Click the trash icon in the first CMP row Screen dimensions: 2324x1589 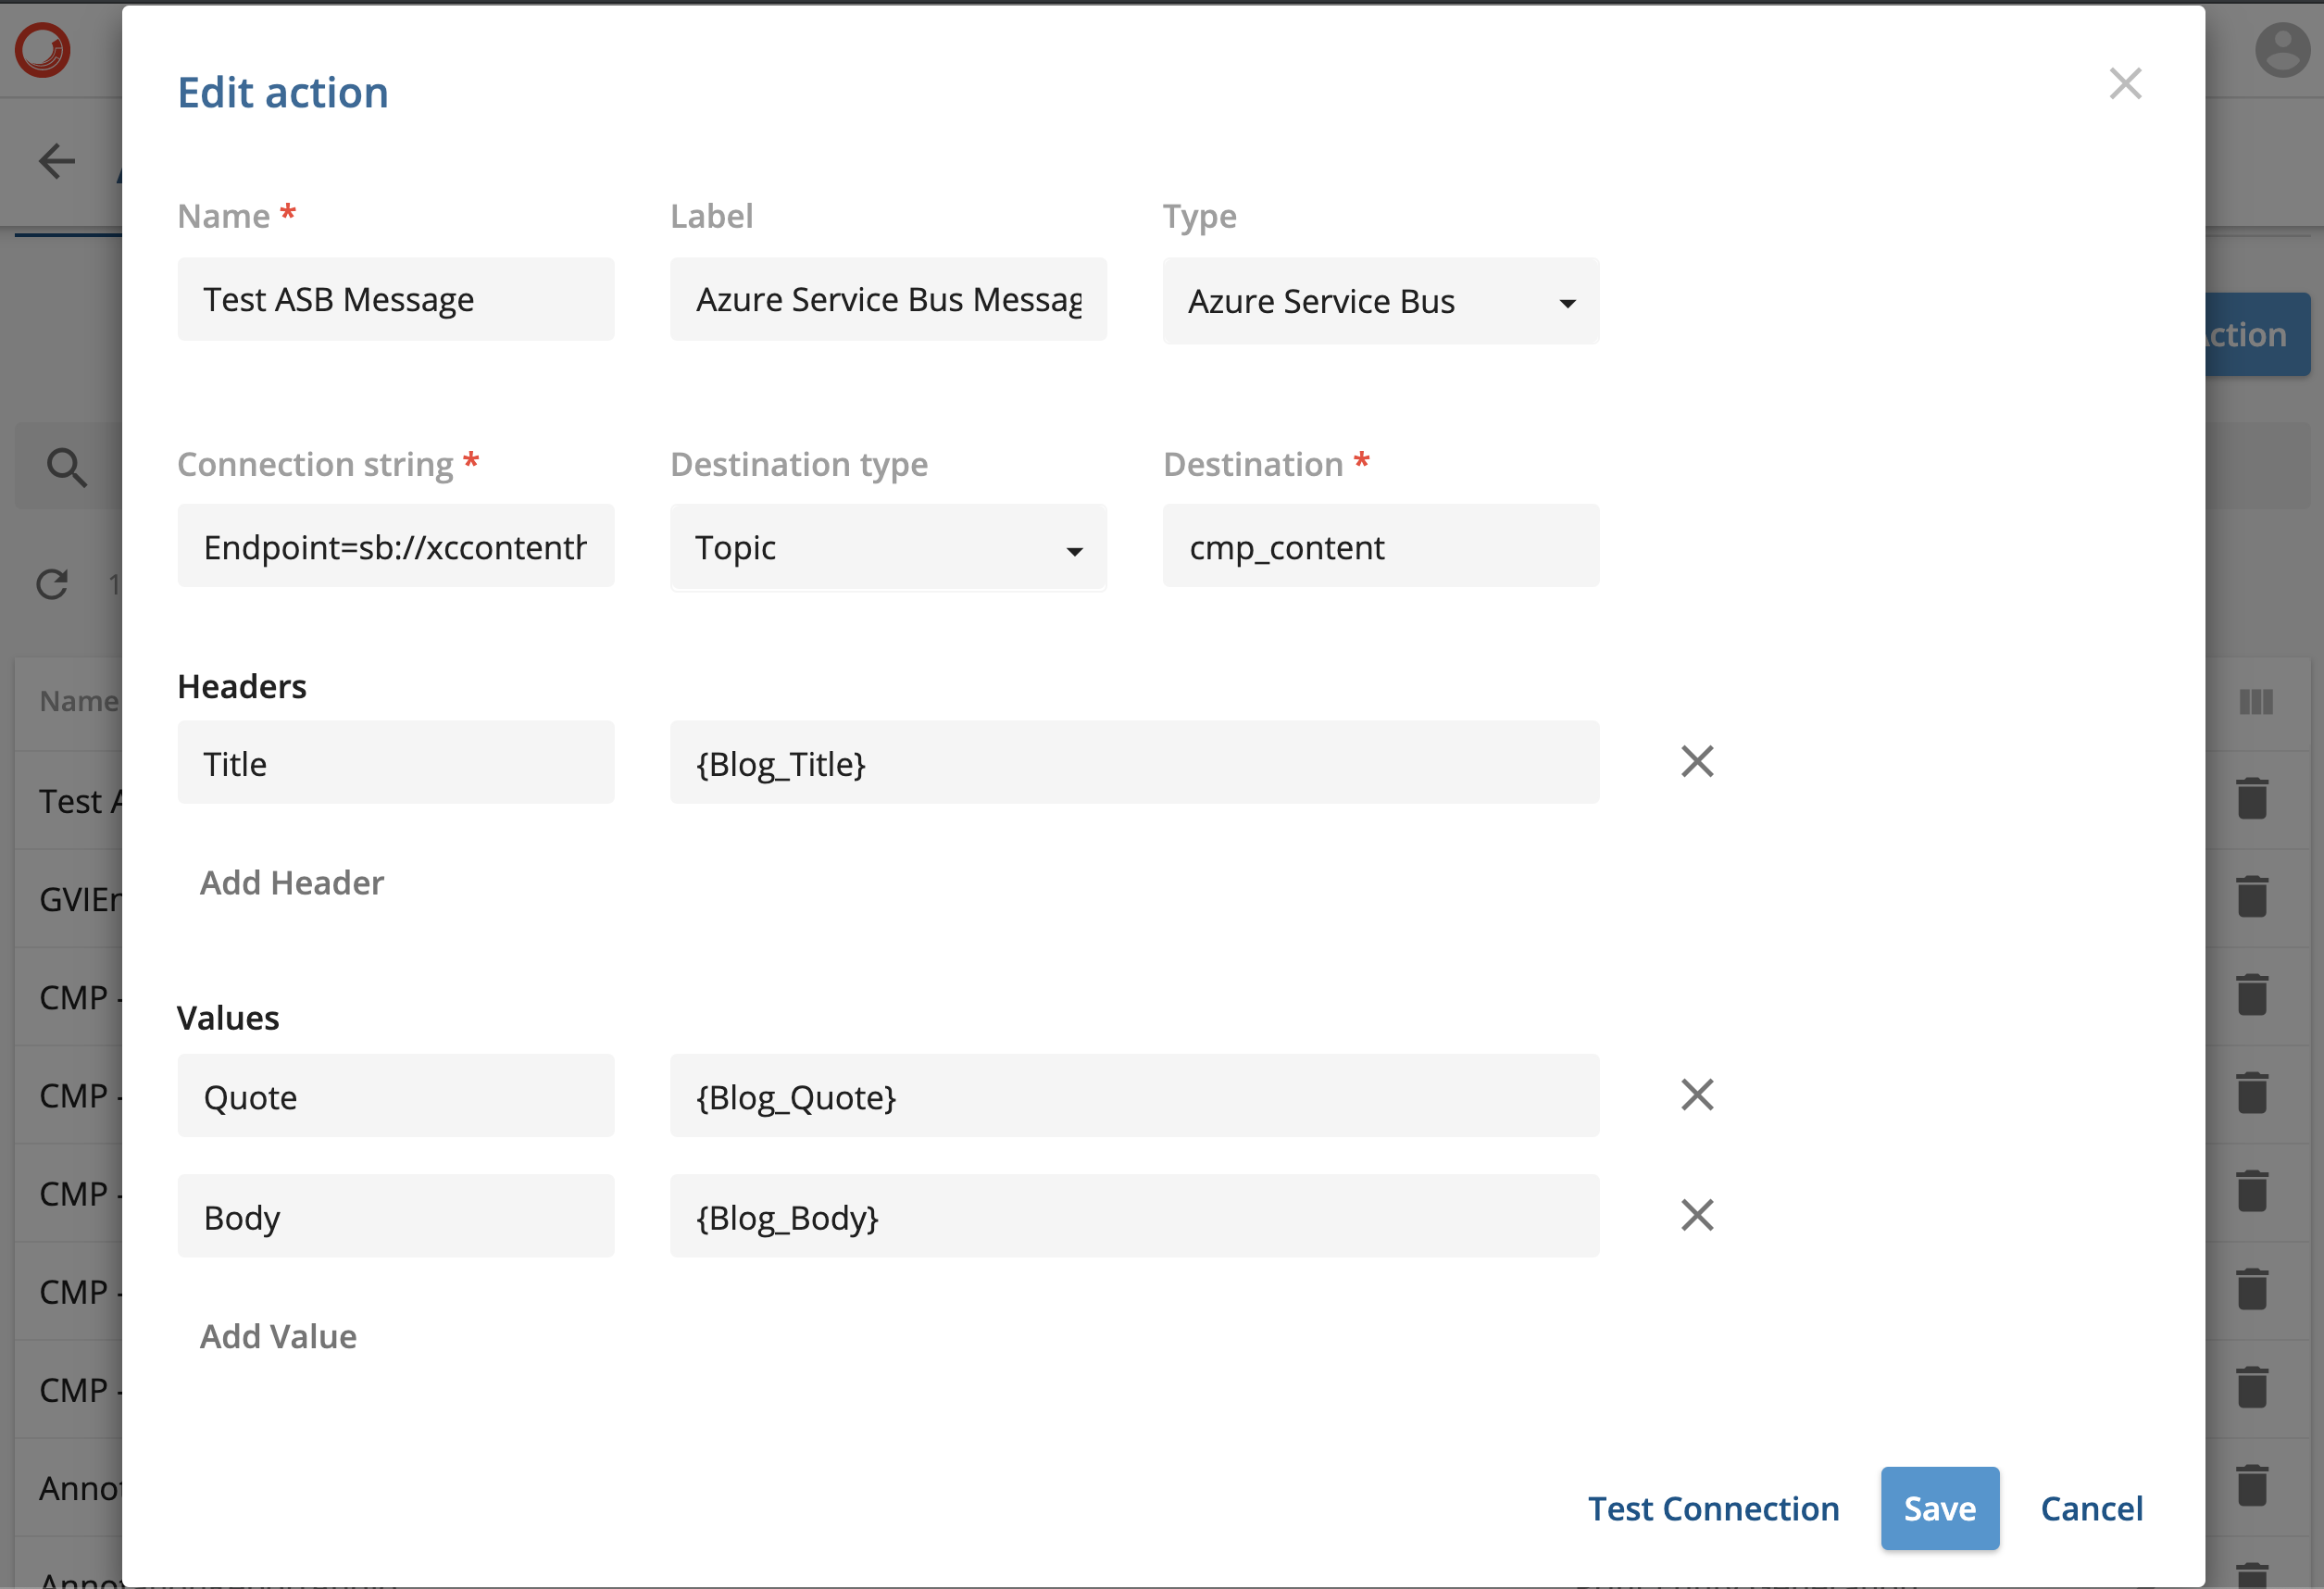pyautogui.click(x=2252, y=994)
